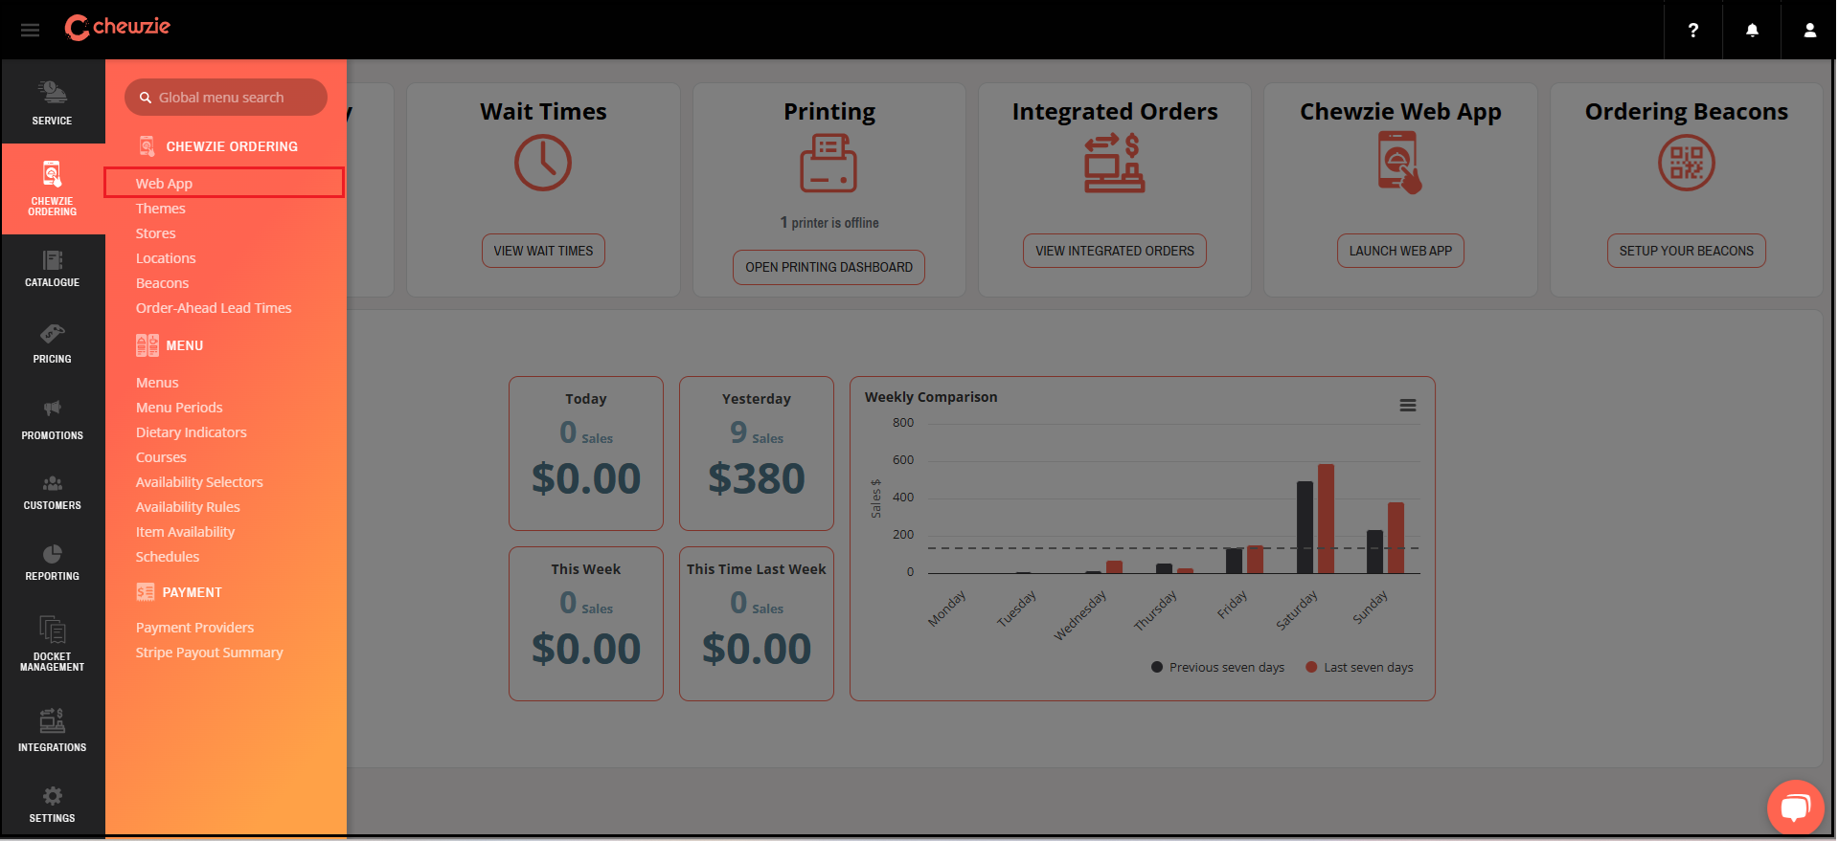
Task: Open the Integrations sidebar section
Action: 53,730
